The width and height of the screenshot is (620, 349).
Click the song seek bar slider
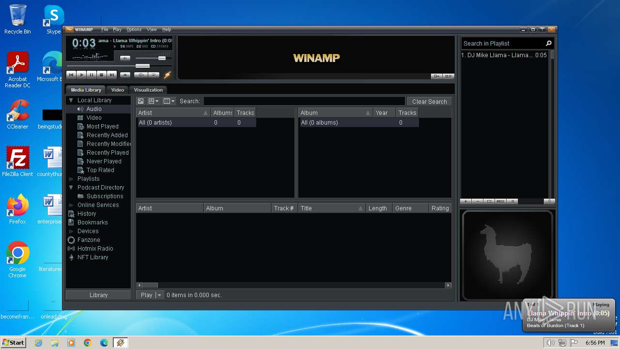[119, 65]
